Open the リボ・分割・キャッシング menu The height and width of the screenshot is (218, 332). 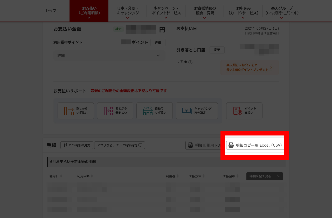(128, 11)
